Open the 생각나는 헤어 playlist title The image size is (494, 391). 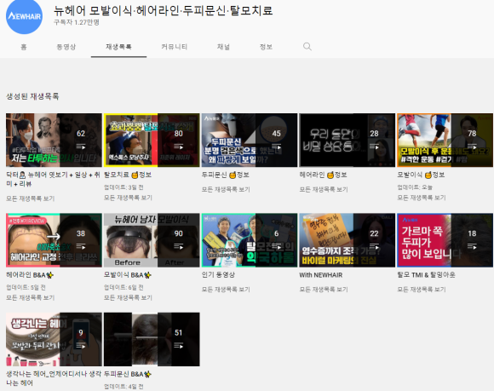pyautogui.click(x=54, y=378)
